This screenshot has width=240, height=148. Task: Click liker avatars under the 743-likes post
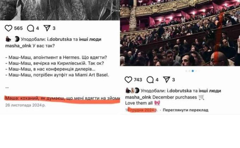click(132, 91)
